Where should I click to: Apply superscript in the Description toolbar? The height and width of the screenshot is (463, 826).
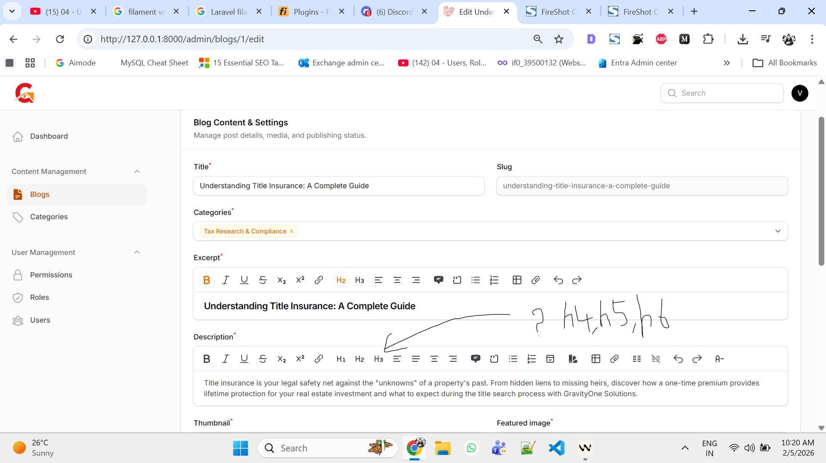[x=300, y=359]
